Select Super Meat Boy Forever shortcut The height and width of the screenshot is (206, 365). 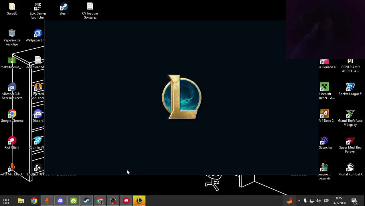(x=350, y=145)
